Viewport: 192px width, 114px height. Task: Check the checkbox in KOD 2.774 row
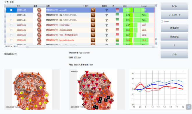11,20
